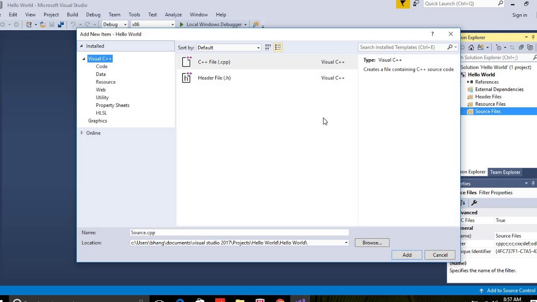
Task: Select the Utility category
Action: click(x=102, y=97)
